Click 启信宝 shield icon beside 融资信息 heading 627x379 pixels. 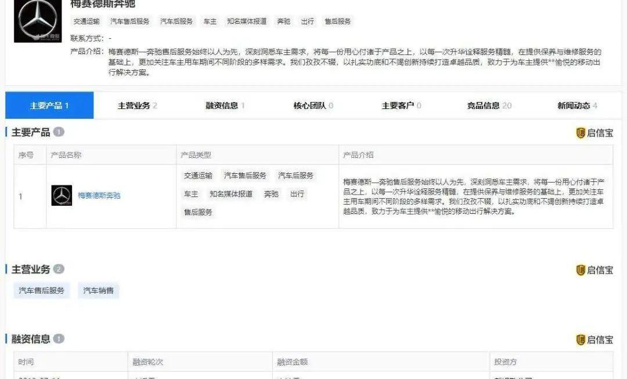tap(581, 340)
